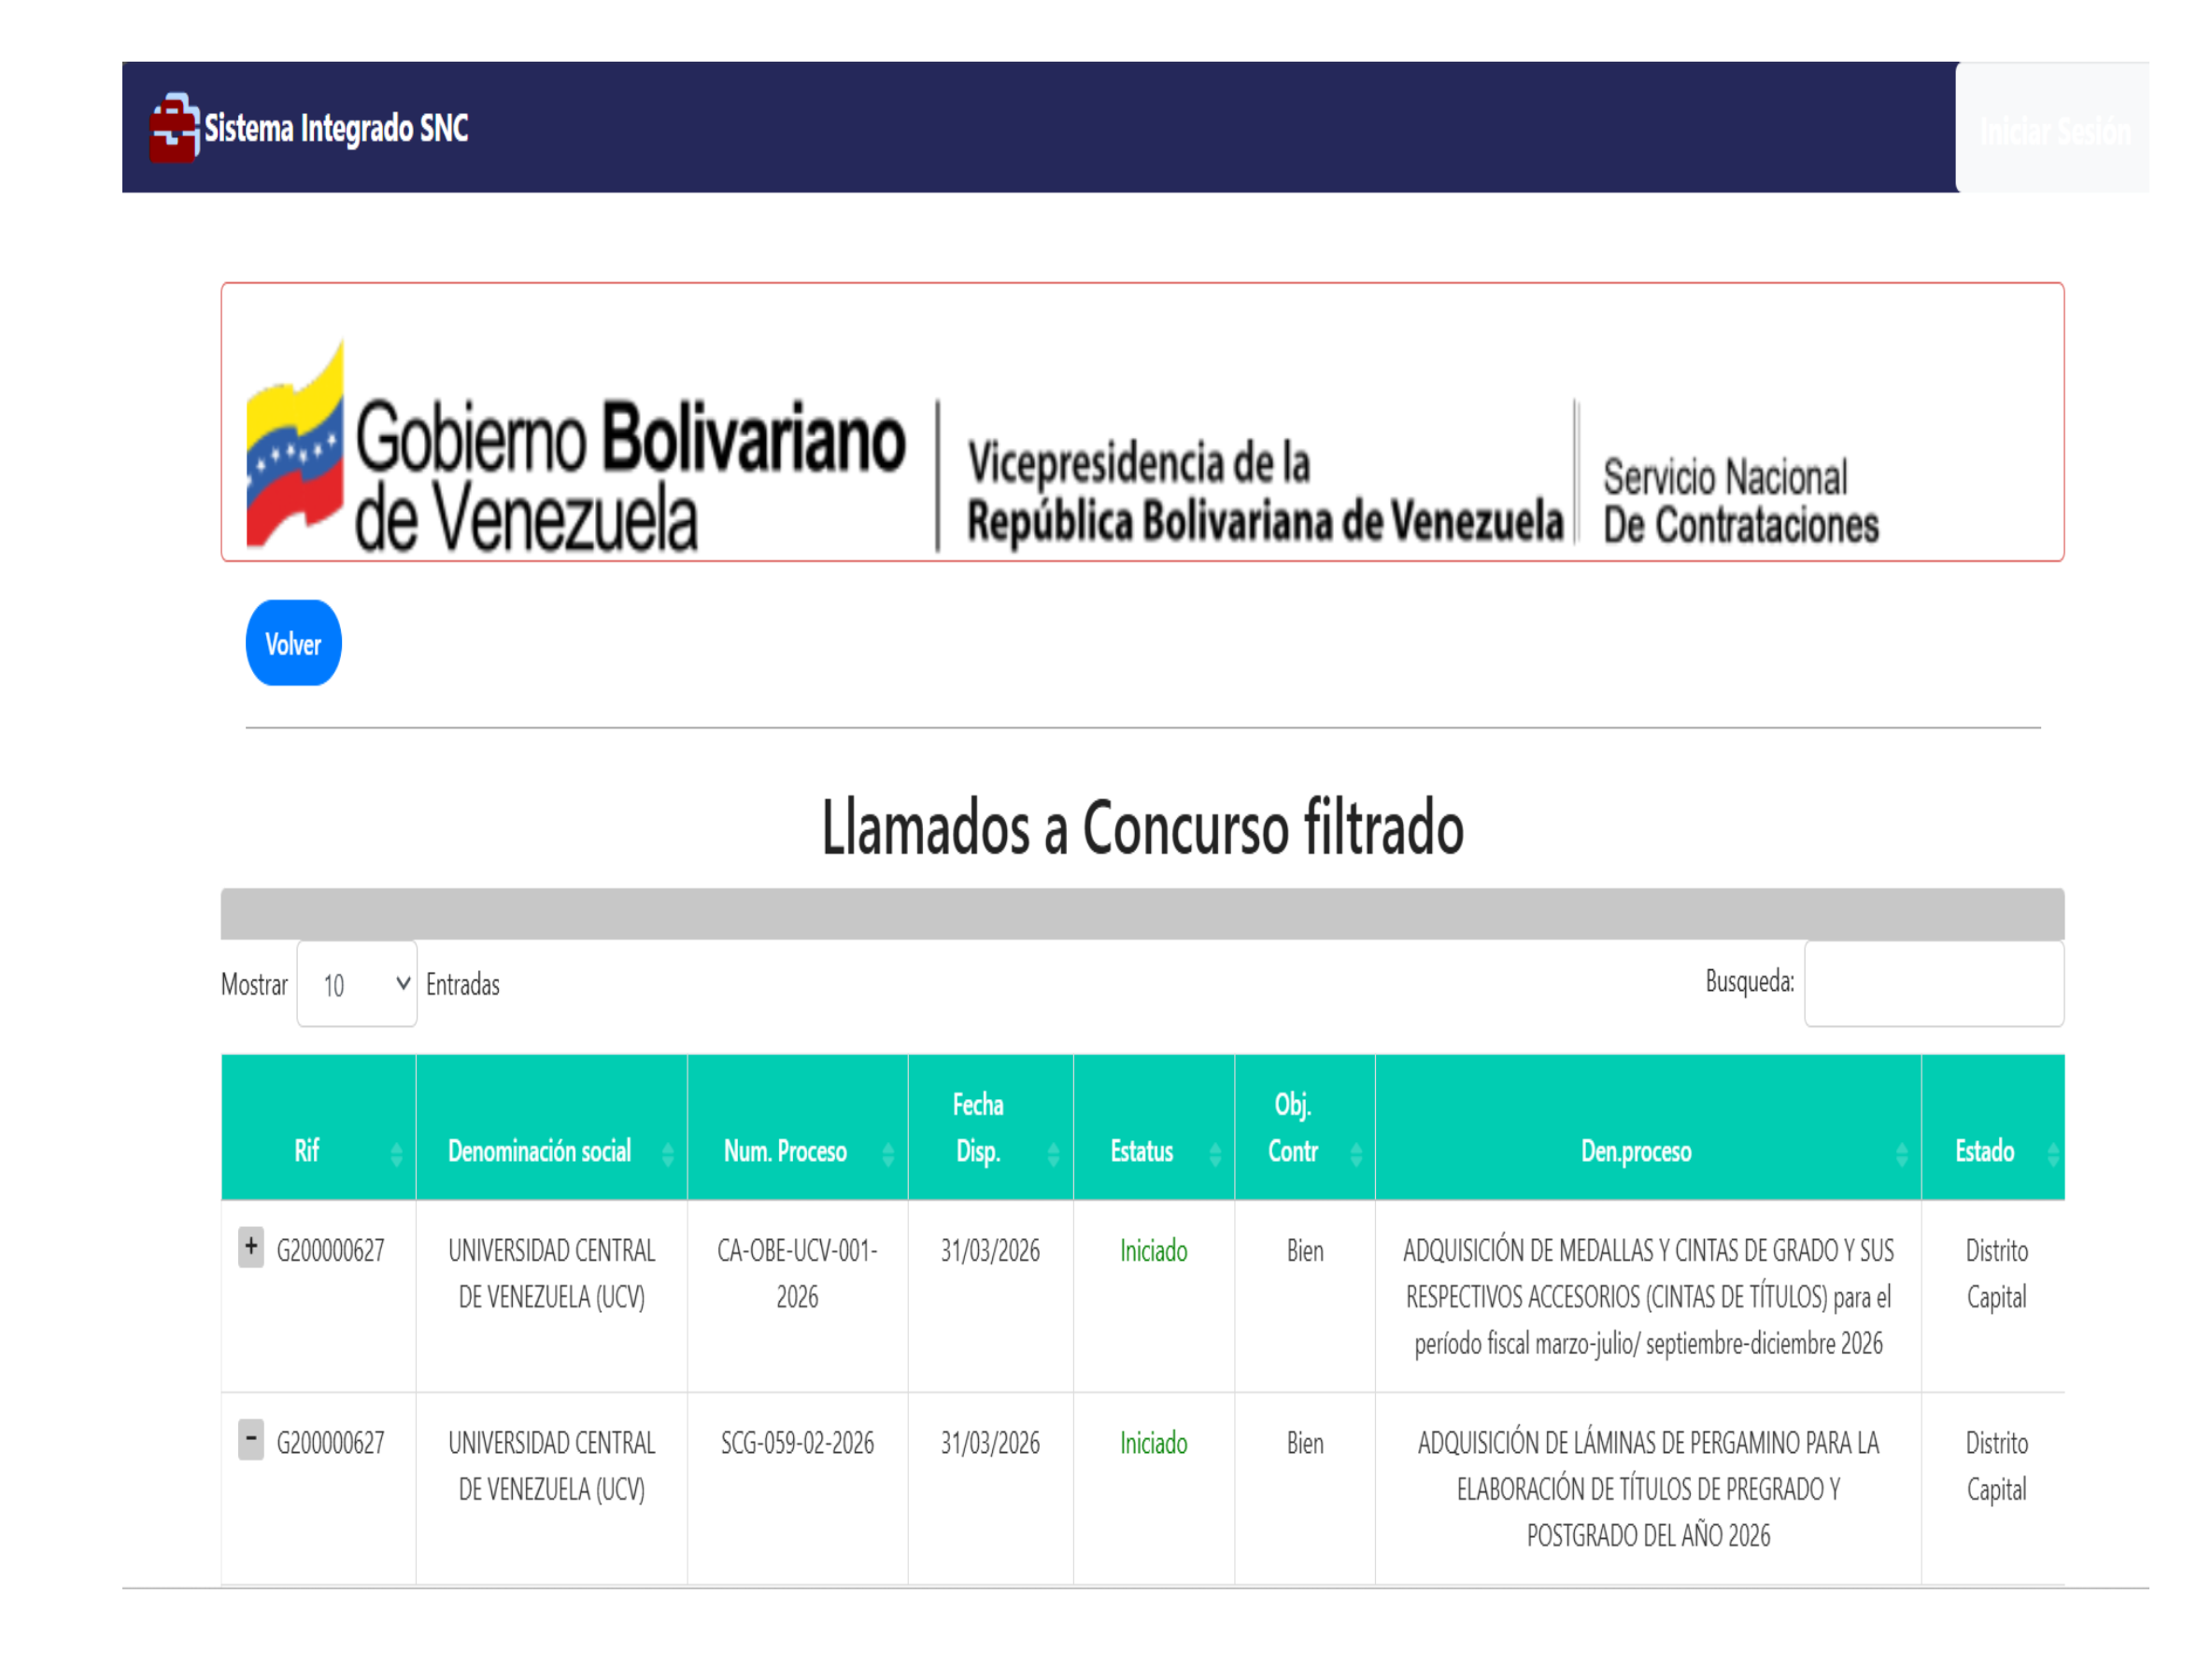Sort by Num. Proceso sort arrows

point(888,1154)
